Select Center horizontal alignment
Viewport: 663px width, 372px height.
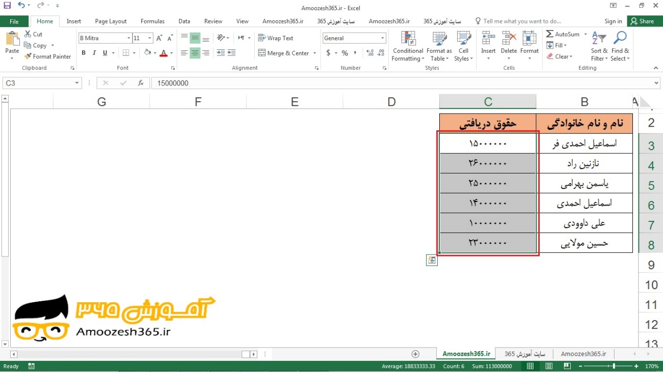(195, 53)
